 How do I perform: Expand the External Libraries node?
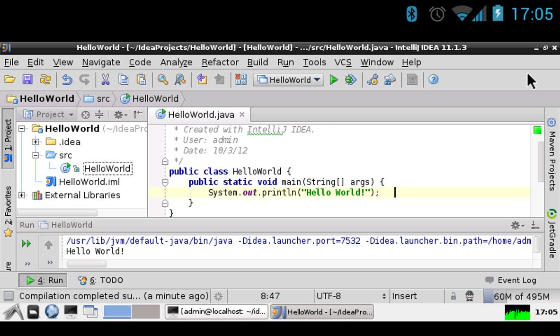pos(22,195)
